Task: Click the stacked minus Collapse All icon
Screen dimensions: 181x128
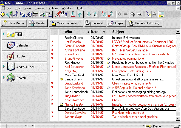Action: (x=139, y=14)
